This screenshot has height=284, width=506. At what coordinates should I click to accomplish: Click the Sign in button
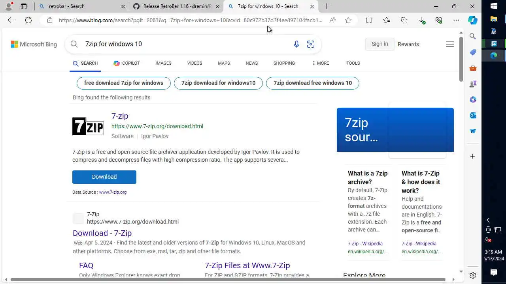379,44
